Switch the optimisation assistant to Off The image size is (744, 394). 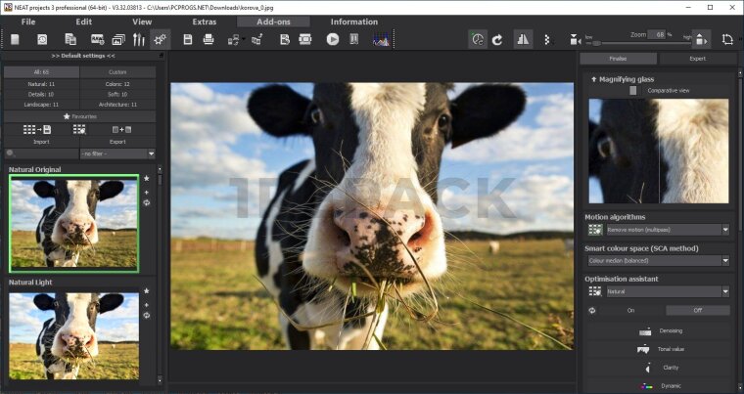click(x=697, y=310)
